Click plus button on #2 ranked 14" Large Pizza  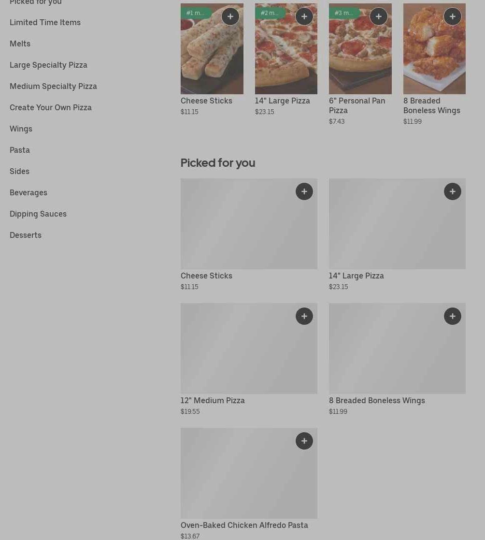coord(304,16)
